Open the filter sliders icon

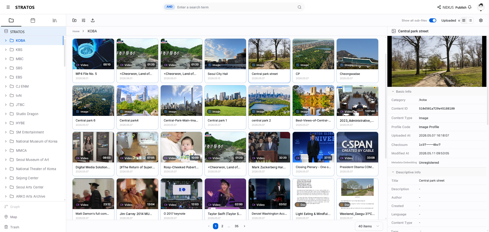(84, 20)
